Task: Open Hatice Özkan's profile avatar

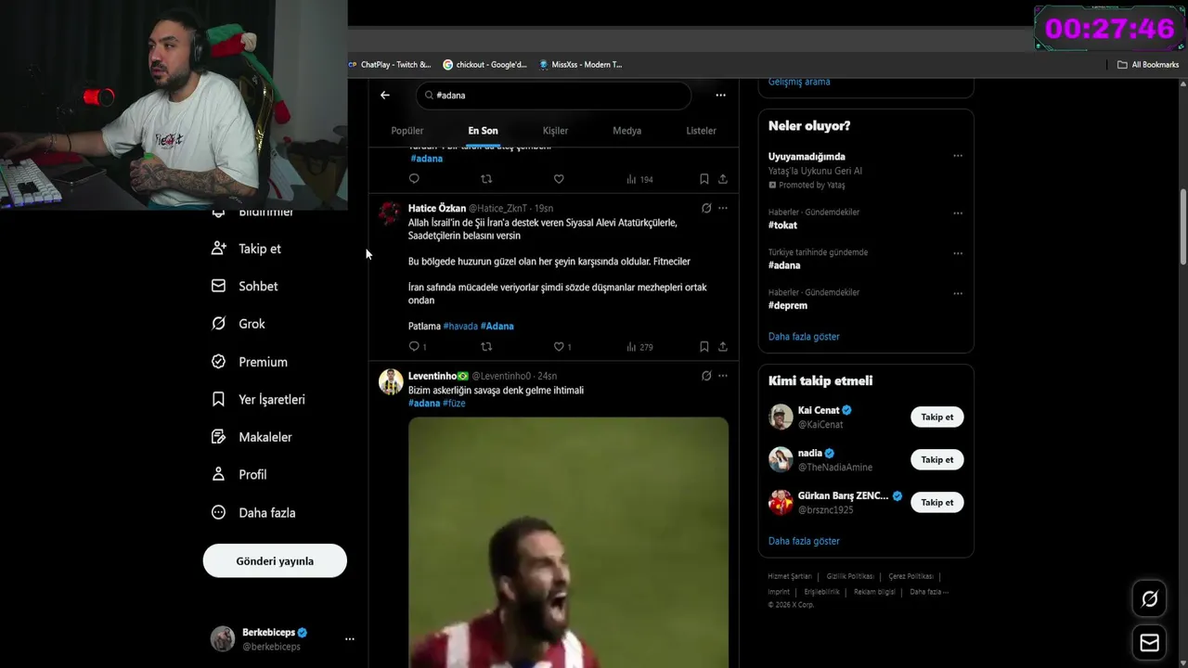Action: pyautogui.click(x=391, y=213)
